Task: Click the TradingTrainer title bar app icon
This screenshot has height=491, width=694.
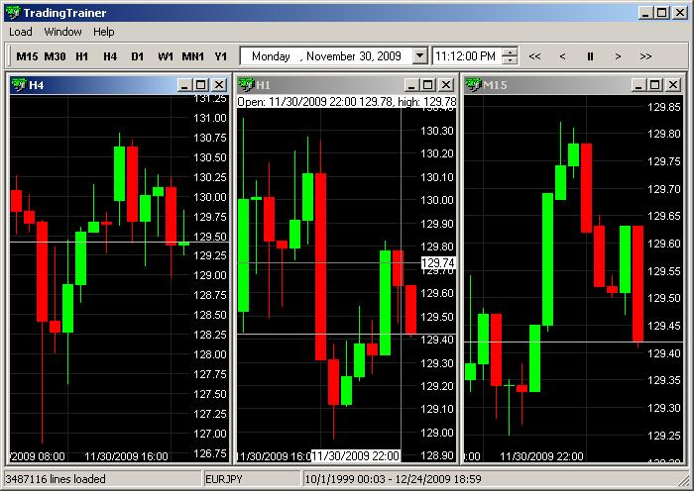Action: pos(13,13)
